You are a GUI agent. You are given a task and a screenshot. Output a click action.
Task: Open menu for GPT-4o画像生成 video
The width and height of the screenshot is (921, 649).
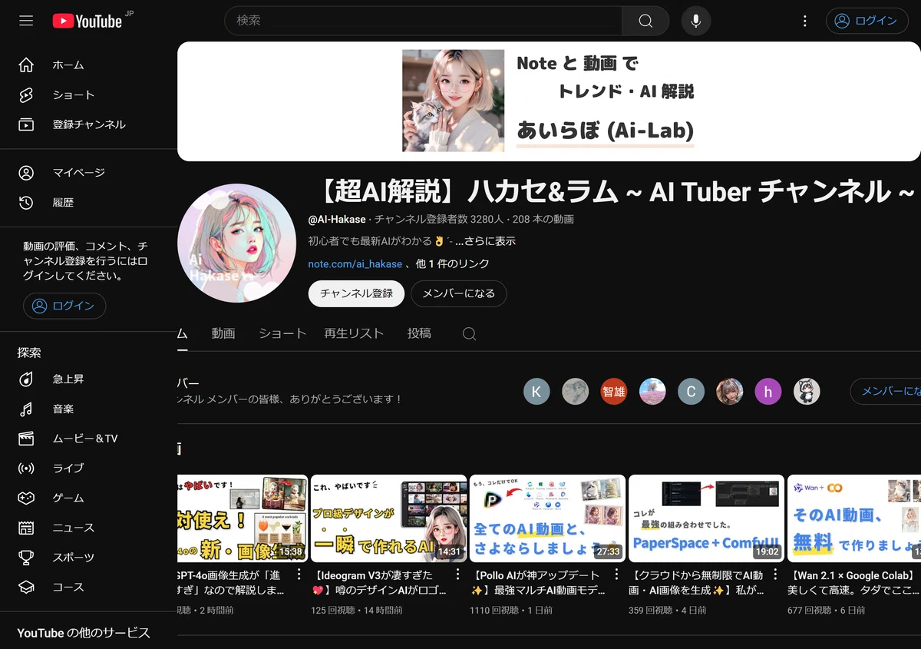coord(299,574)
